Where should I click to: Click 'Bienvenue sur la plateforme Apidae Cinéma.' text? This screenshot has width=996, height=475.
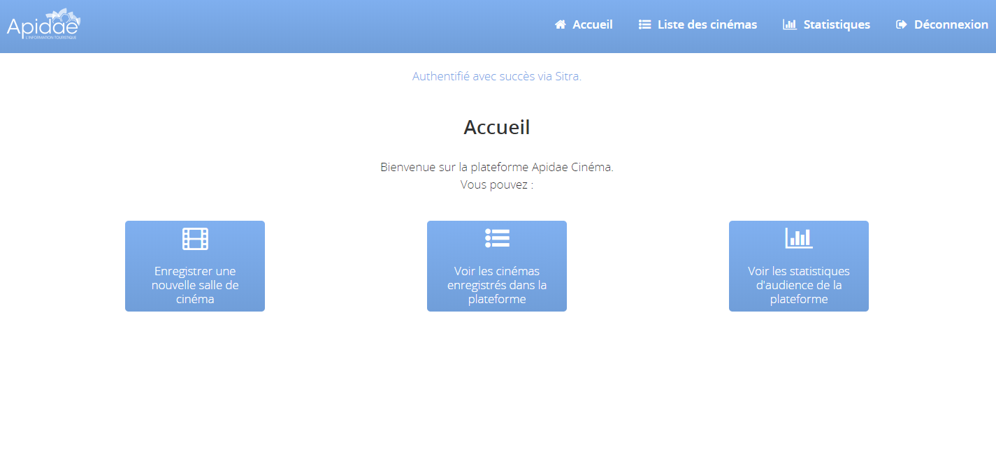[497, 167]
